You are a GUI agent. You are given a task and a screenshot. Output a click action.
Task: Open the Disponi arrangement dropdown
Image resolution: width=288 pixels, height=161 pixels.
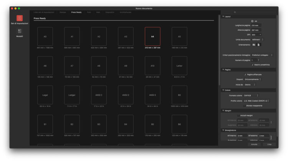pos(253,79)
